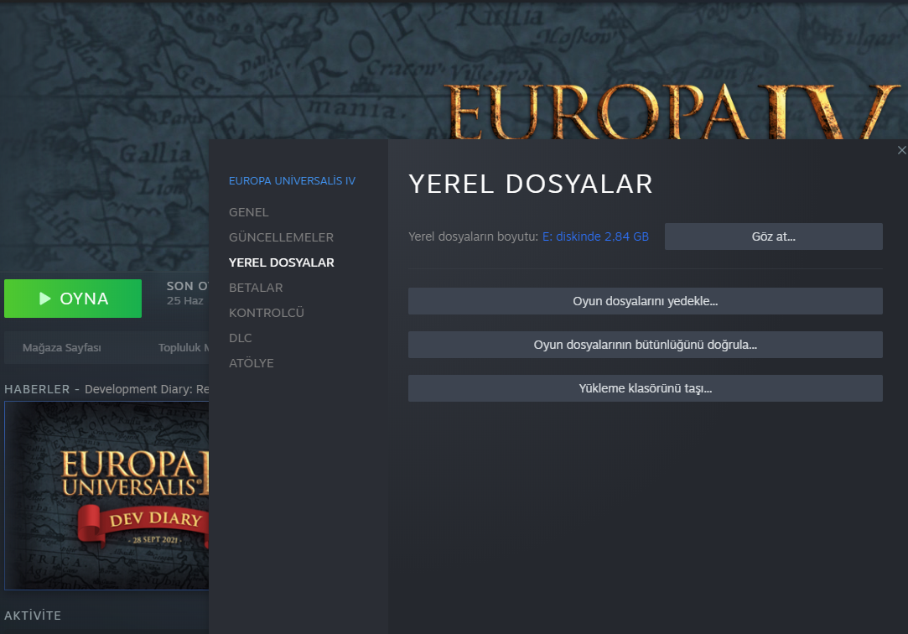Click Oyun dosyalarını yedekle button

click(x=645, y=301)
